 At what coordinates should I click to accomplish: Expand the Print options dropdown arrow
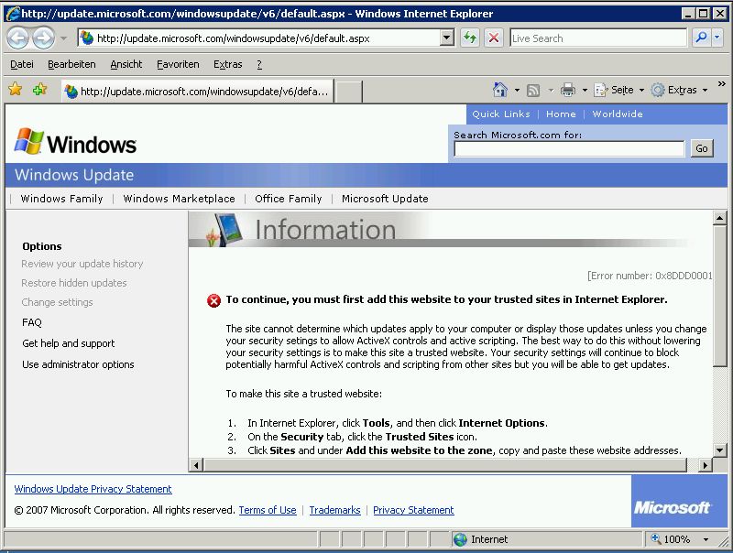(585, 90)
